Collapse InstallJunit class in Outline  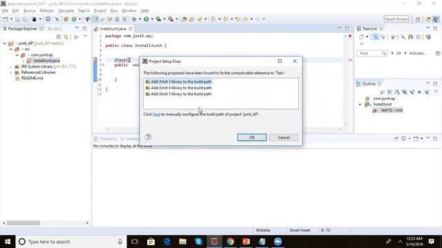tap(360, 104)
